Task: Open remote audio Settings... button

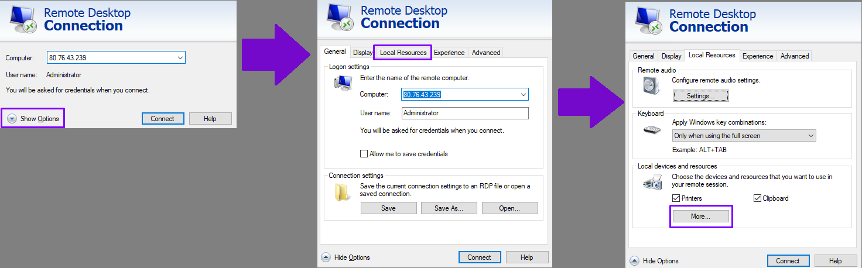Action: [x=700, y=95]
